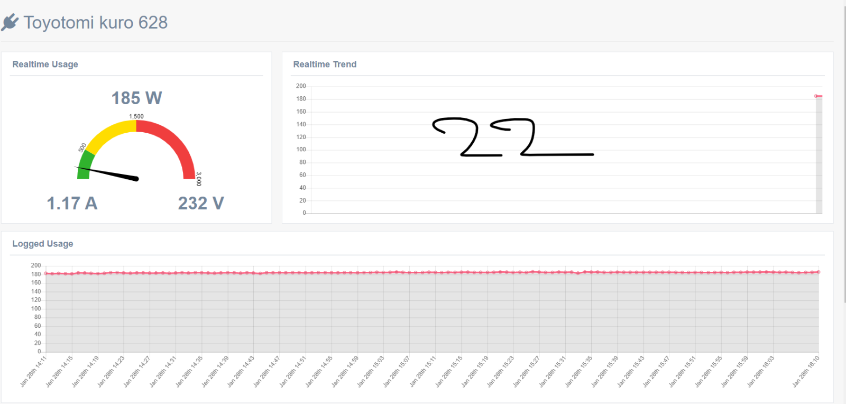Click the gauge needle on the power meter
The image size is (846, 404).
(x=108, y=173)
